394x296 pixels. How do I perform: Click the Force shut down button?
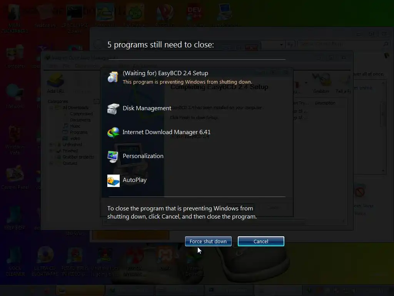point(208,241)
